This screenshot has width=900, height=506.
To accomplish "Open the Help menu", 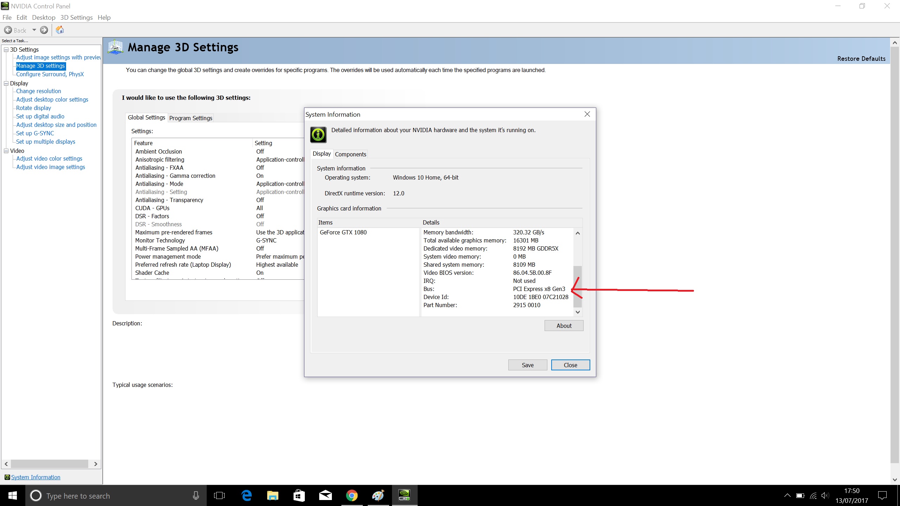I will 104,18.
